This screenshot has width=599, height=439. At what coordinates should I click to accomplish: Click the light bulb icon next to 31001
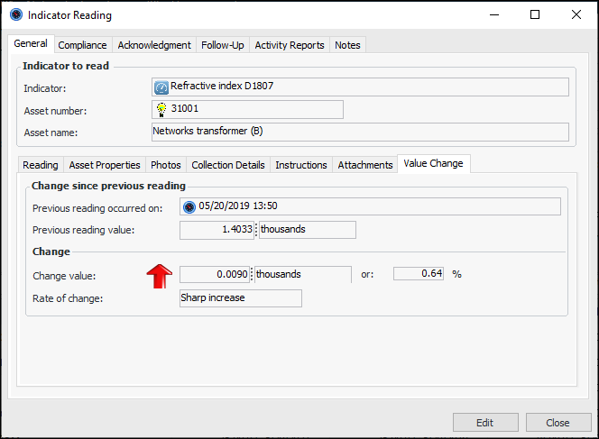click(x=161, y=109)
